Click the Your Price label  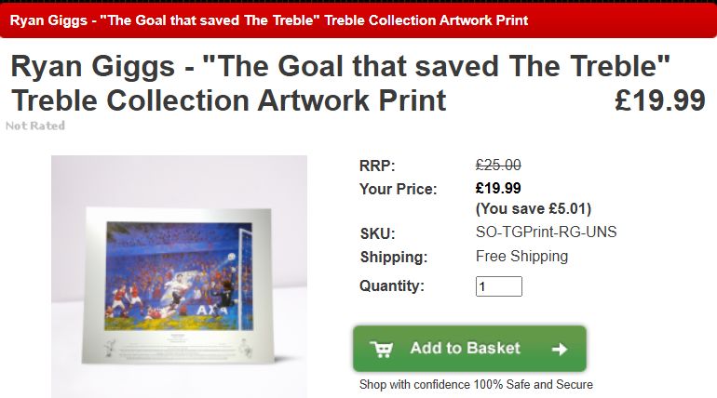pos(398,189)
